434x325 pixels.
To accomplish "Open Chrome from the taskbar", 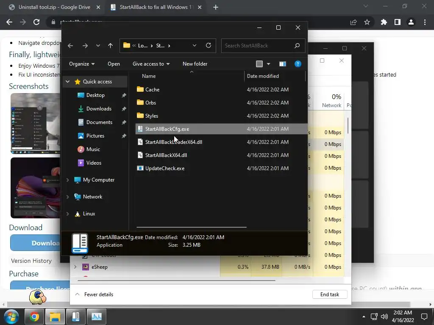I will [34, 317].
